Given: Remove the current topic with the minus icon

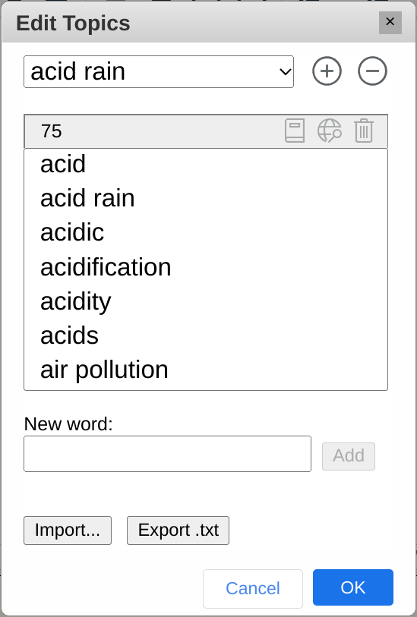Looking at the screenshot, I should click(372, 71).
